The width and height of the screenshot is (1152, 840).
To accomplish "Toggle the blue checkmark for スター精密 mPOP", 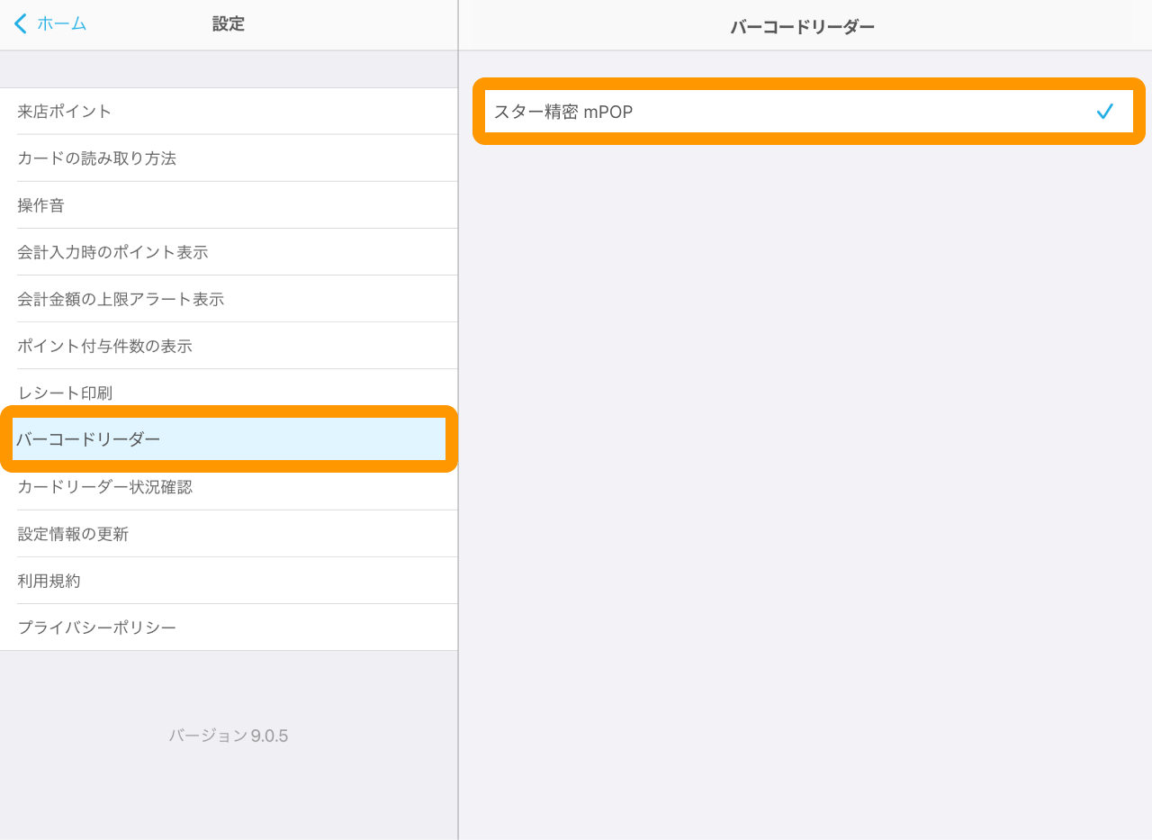I will click(x=1105, y=112).
